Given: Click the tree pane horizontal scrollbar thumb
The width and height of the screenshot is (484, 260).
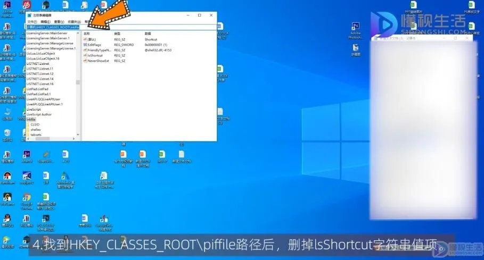Looking at the screenshot, I should click(43, 139).
